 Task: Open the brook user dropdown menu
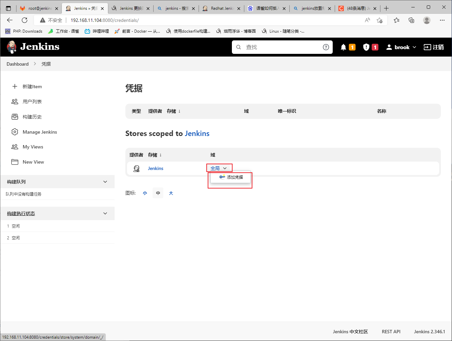click(x=402, y=47)
